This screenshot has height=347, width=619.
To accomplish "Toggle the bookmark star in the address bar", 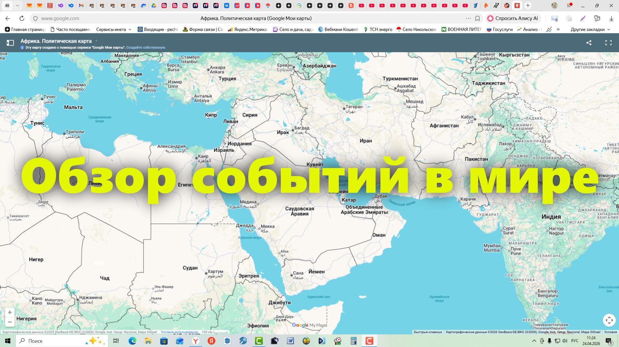I will tap(477, 18).
